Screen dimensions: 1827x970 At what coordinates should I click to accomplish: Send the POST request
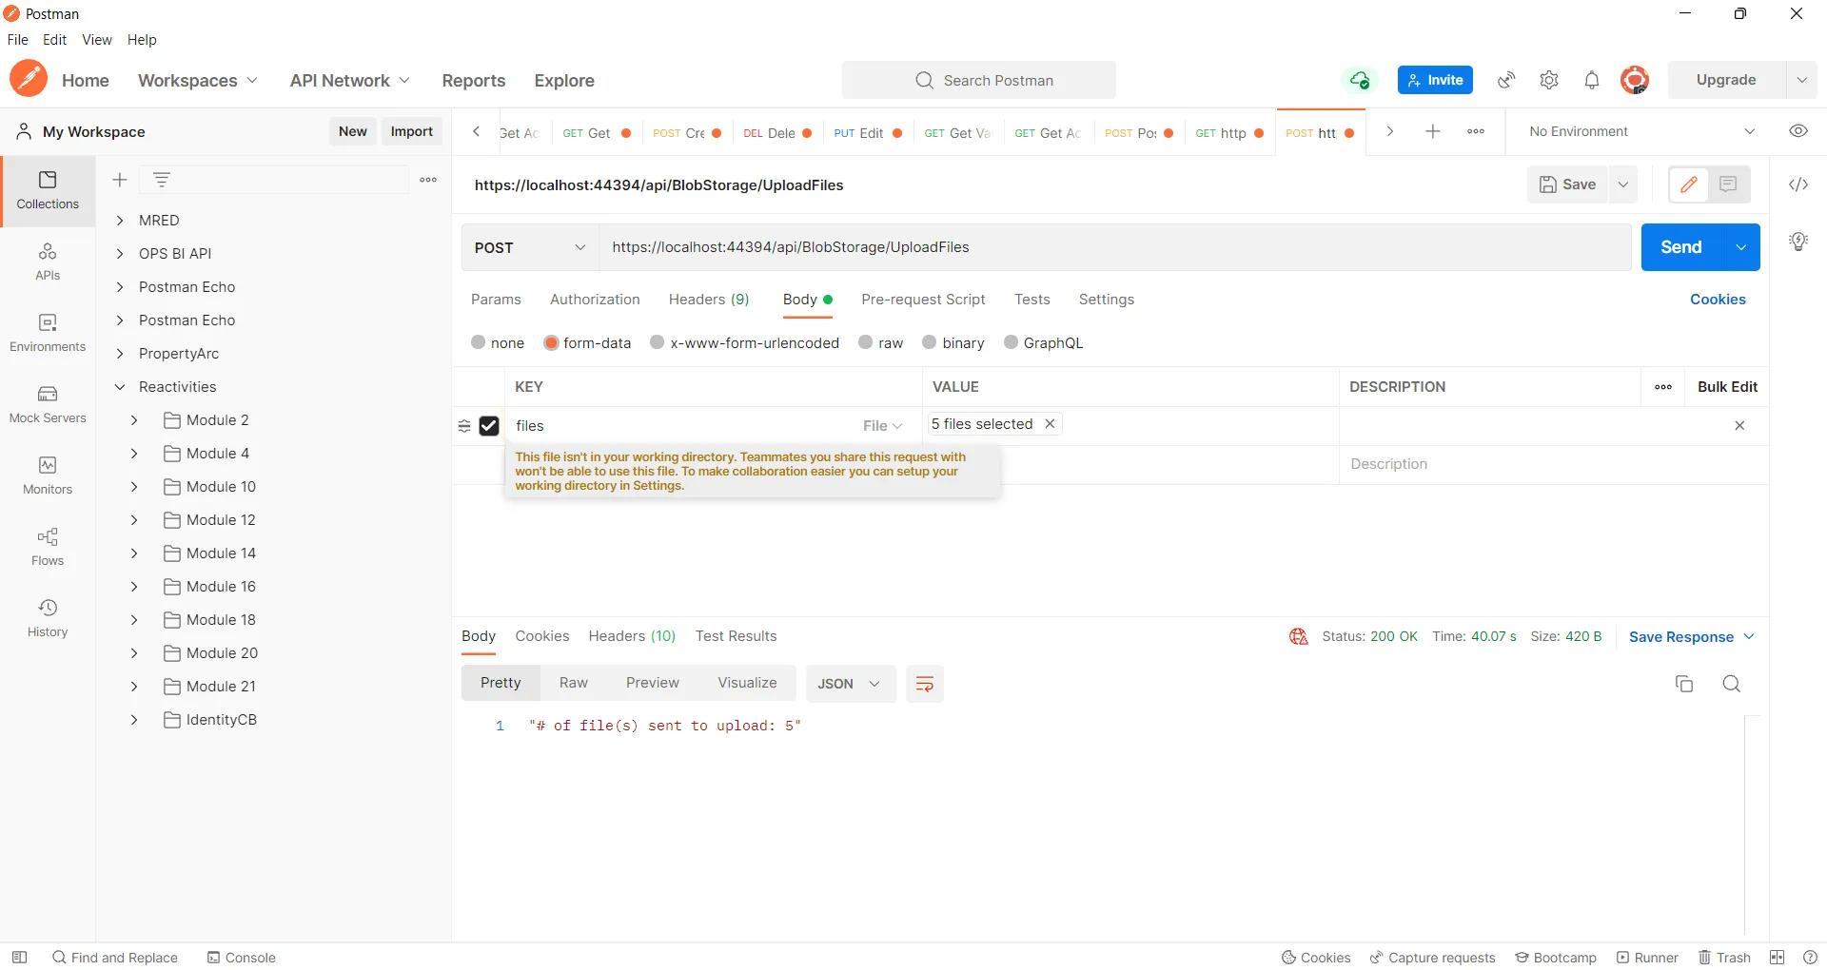(1681, 247)
